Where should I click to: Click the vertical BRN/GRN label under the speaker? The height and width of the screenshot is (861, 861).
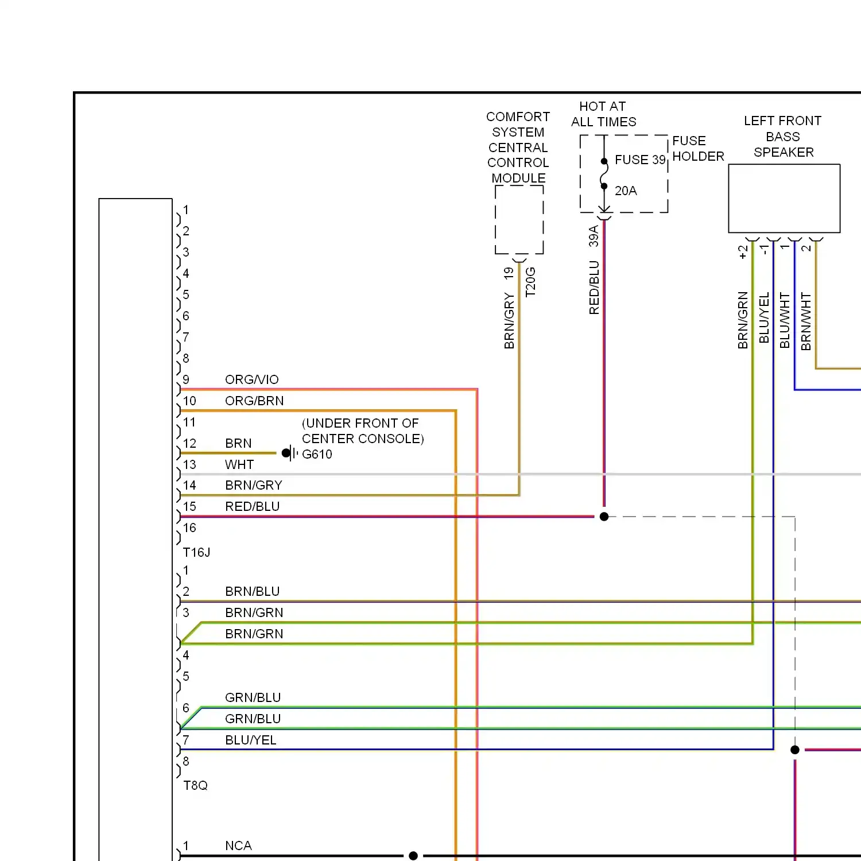743,320
